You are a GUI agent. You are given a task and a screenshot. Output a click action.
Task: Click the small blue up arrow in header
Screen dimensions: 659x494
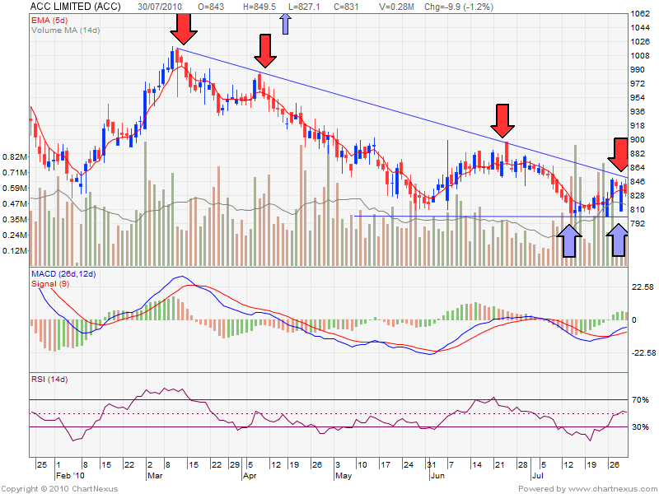(286, 22)
